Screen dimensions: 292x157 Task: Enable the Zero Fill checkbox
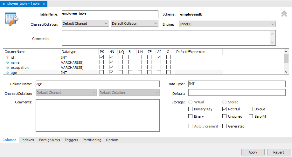click(251, 116)
